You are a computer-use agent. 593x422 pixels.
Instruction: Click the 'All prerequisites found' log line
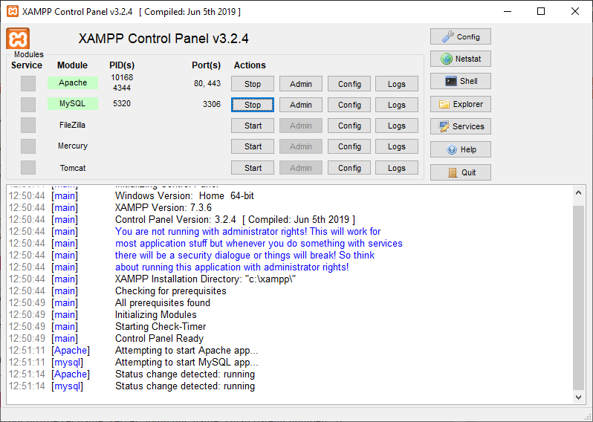coord(163,303)
